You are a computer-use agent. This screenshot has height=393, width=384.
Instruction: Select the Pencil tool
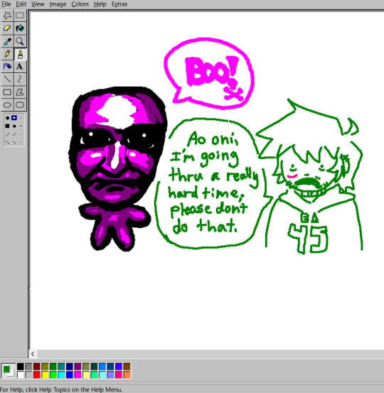[x=7, y=53]
